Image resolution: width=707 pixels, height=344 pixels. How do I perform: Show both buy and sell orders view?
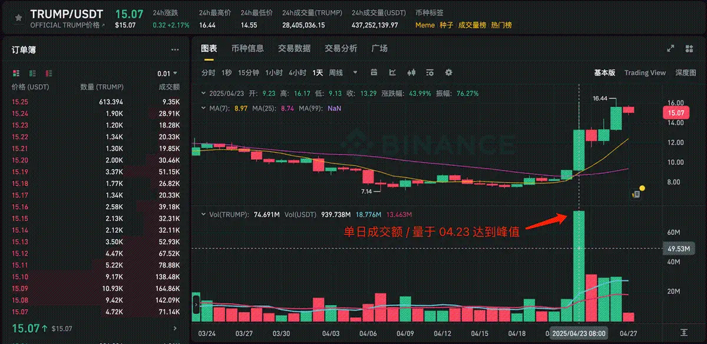tap(16, 74)
